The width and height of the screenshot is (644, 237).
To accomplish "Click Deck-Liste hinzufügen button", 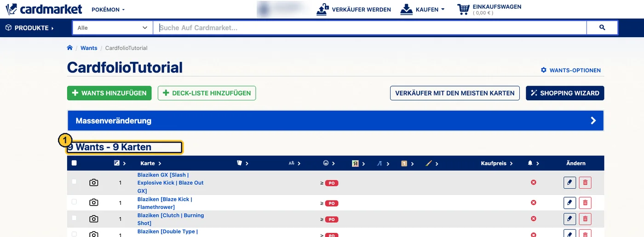I will pos(207,93).
